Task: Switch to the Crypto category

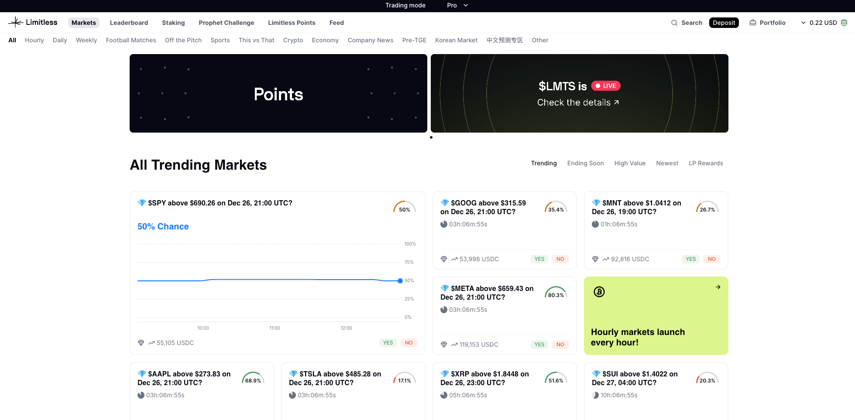Action: [293, 40]
